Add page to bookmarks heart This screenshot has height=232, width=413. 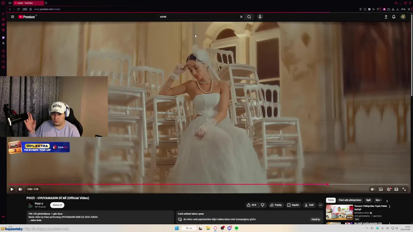(x=378, y=9)
